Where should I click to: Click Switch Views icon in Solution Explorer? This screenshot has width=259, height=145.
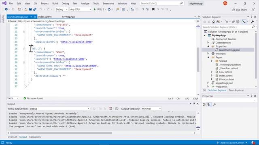pyautogui.click(x=218, y=22)
